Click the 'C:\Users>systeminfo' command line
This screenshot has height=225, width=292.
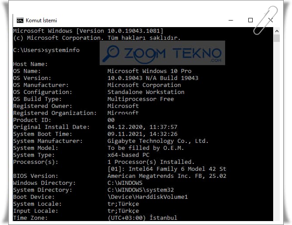(46, 50)
